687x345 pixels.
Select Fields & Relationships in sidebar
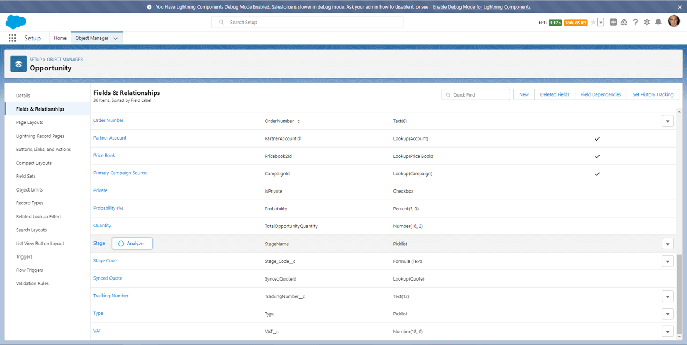40,109
